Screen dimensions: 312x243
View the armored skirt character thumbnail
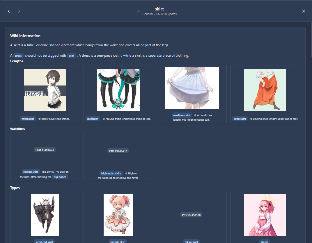point(45,215)
